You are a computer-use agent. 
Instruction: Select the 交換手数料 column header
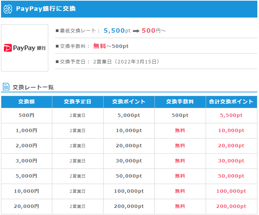coord(180,102)
